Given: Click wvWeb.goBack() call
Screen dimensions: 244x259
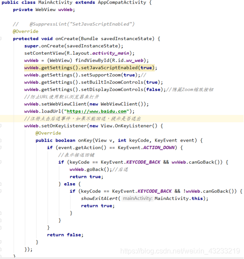Looking at the screenshot, I should (91, 169).
